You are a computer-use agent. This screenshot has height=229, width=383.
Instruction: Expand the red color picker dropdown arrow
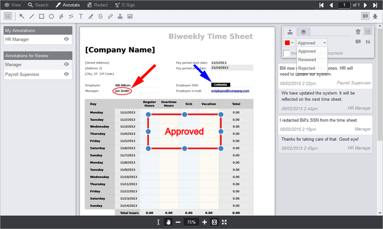[293, 43]
